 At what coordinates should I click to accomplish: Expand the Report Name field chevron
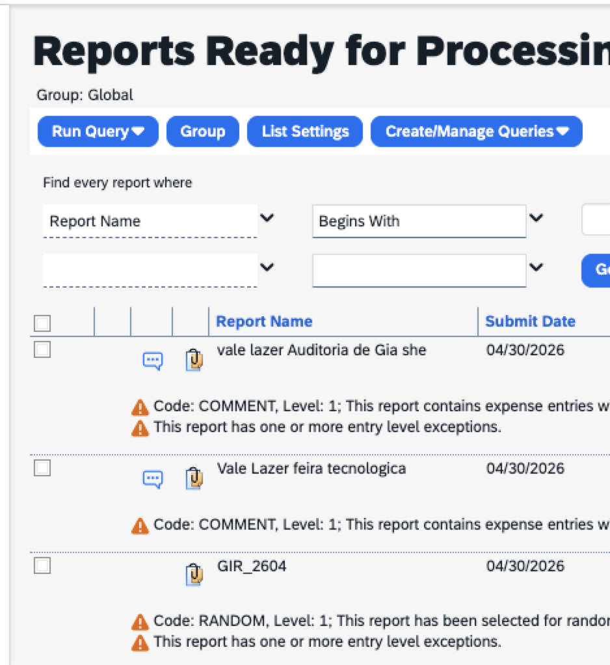[x=267, y=218]
